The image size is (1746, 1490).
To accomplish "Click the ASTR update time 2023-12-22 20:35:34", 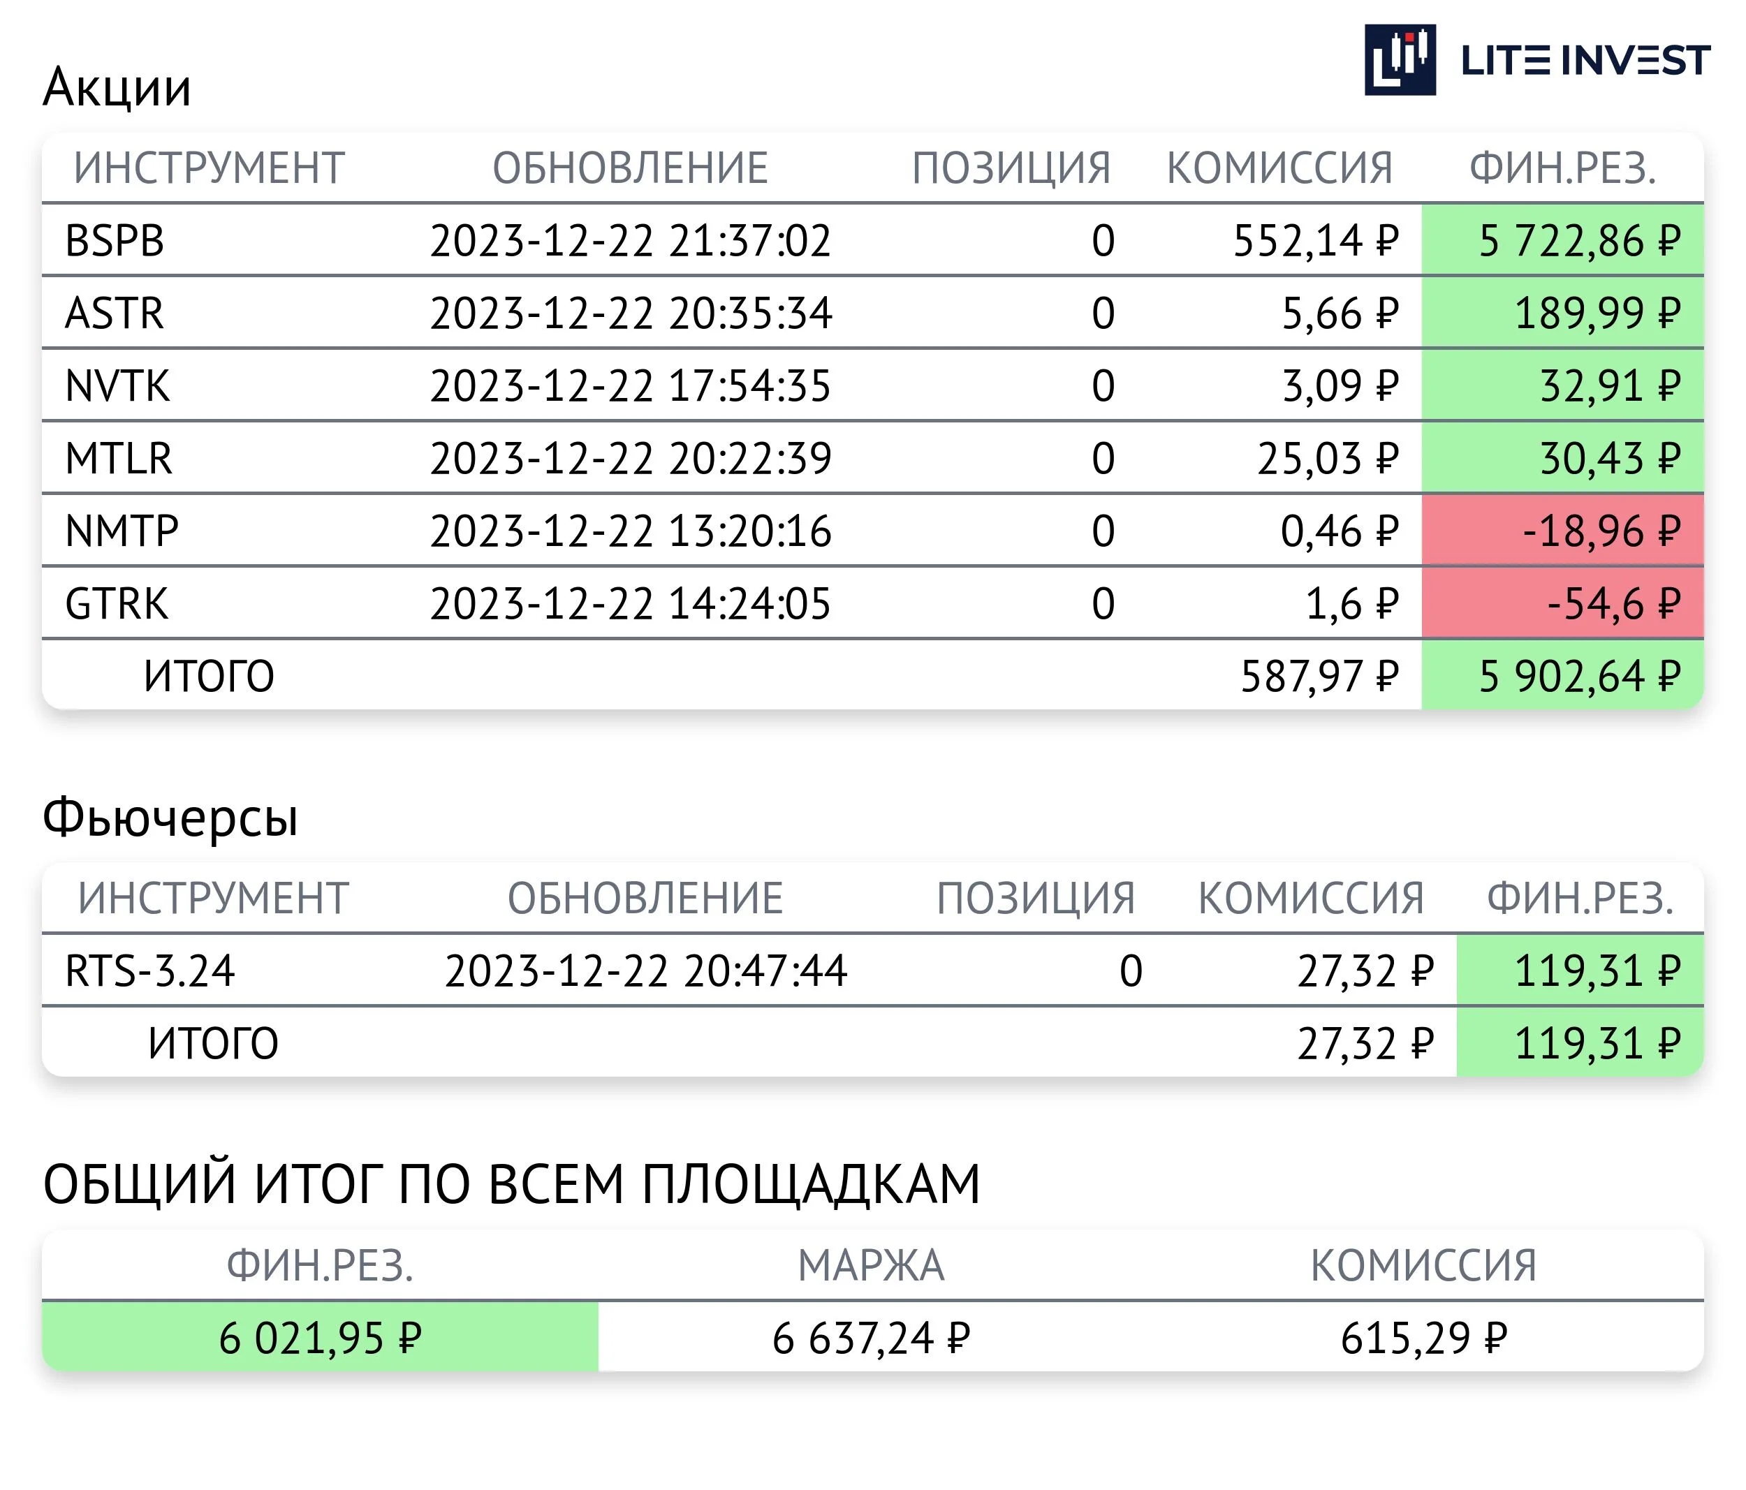I will click(631, 314).
